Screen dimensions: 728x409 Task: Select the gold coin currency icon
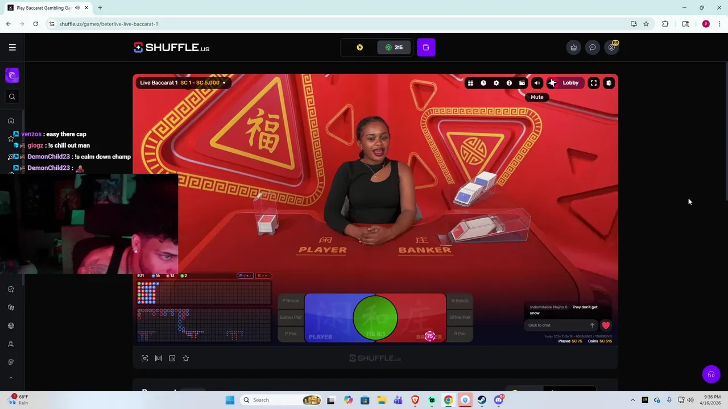pyautogui.click(x=359, y=47)
